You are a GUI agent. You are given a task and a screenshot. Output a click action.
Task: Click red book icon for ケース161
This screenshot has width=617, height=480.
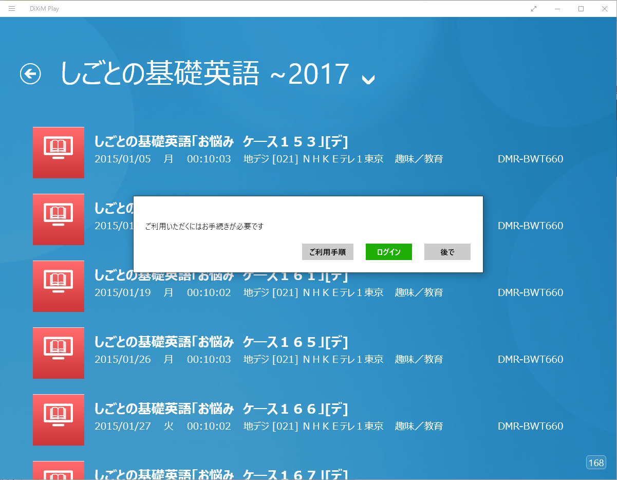pyautogui.click(x=59, y=286)
